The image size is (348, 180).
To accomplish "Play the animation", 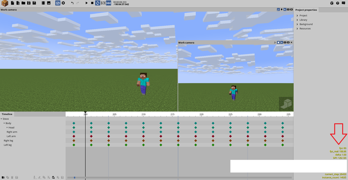I will (x=86, y=3).
